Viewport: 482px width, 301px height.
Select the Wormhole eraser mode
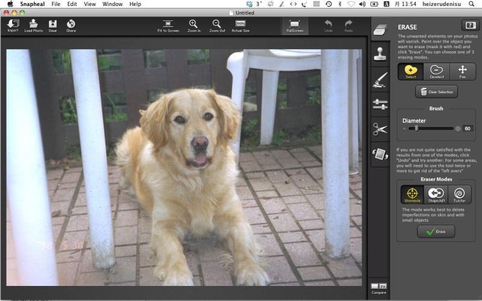412,194
